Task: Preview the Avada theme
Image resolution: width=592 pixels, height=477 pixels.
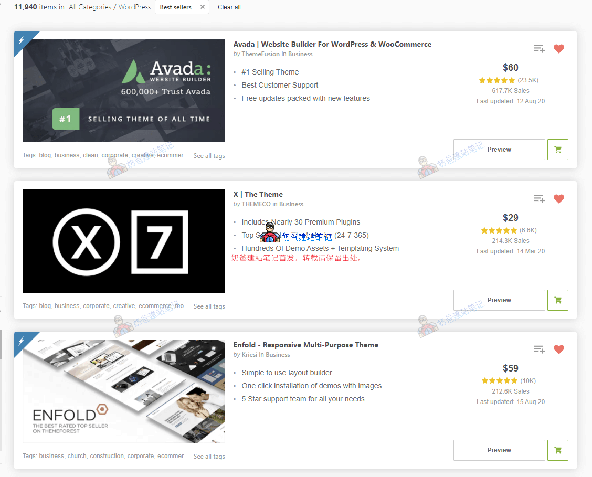Action: (499, 150)
